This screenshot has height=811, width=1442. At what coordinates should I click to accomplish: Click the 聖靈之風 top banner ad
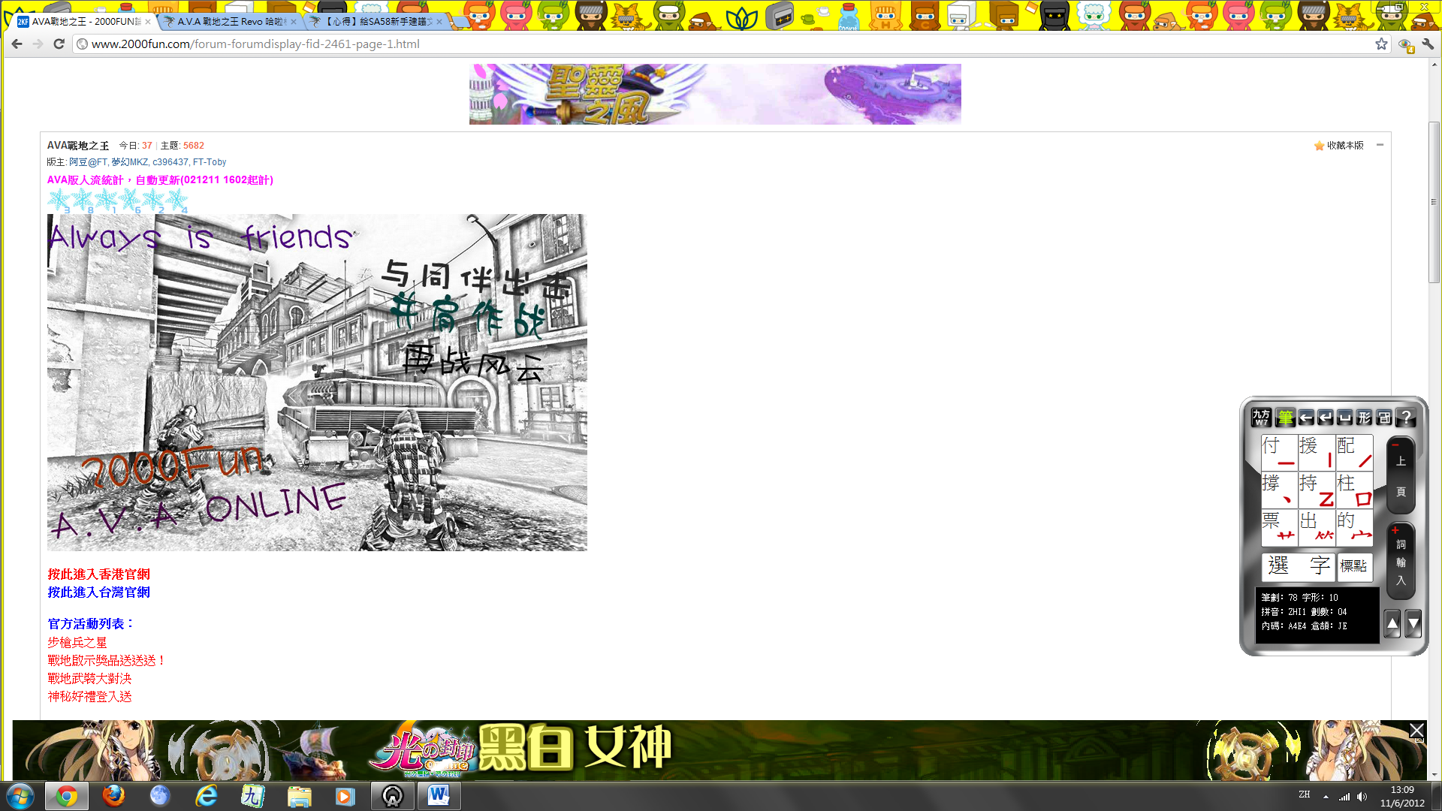715,94
